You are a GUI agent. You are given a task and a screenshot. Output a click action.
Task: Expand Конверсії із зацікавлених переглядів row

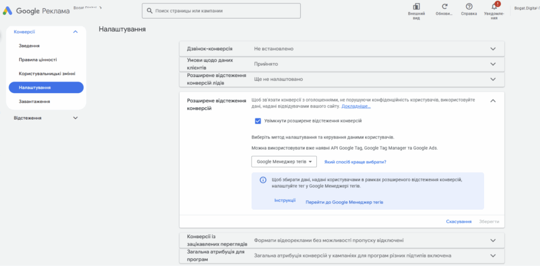[x=493, y=240]
